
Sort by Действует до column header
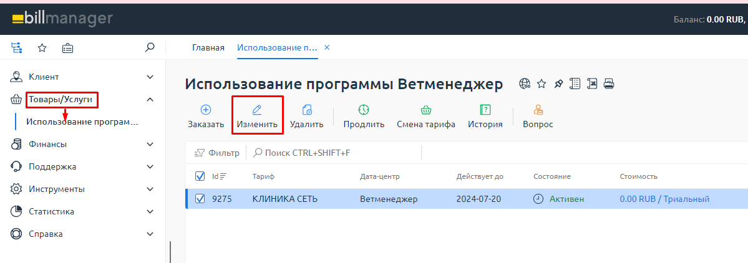pos(480,176)
